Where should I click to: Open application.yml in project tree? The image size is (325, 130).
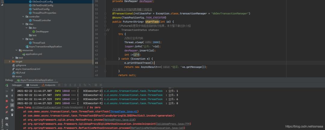click(33, 54)
